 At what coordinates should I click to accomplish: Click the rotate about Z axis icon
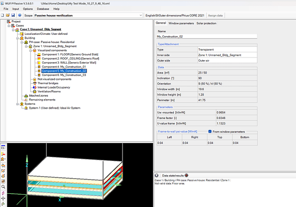3,176
